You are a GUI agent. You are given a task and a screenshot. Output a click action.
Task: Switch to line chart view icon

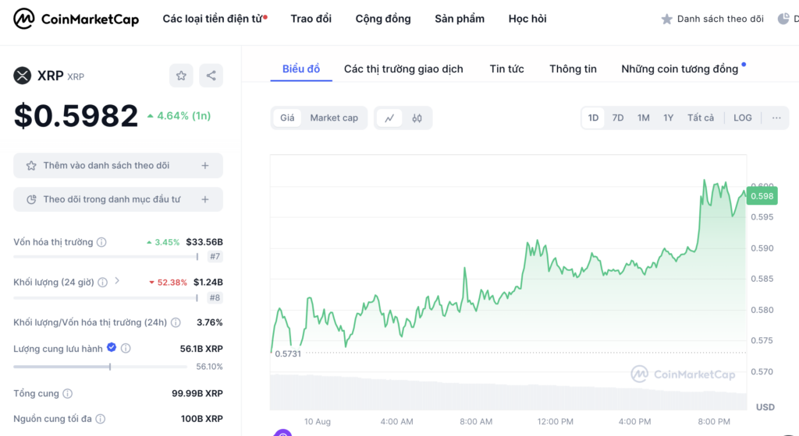(389, 118)
